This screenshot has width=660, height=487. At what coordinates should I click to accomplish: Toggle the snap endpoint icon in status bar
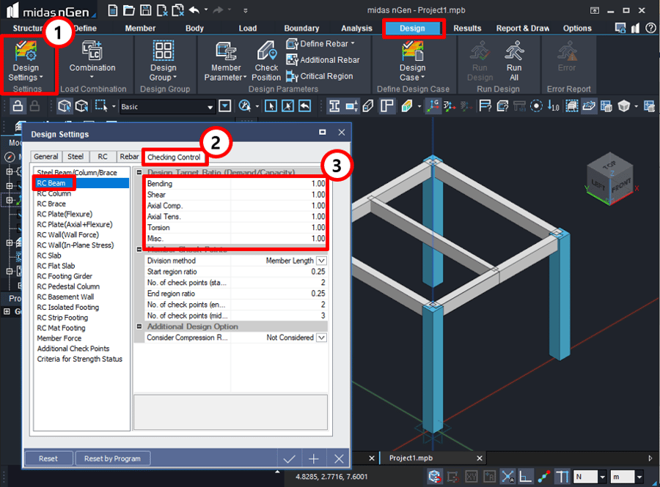508,477
